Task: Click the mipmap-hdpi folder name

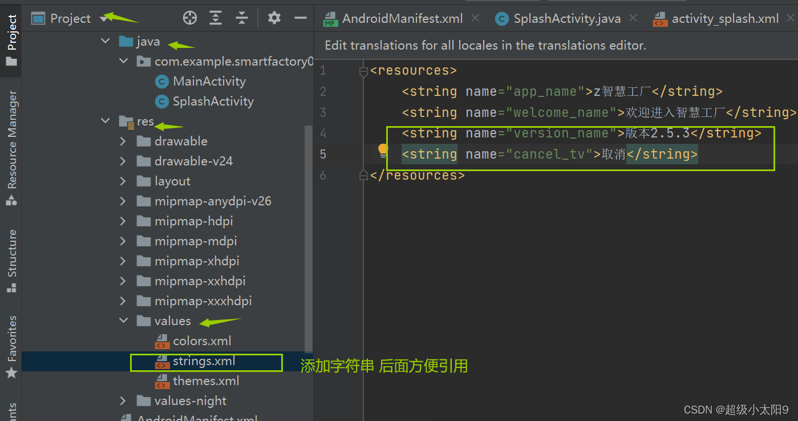Action: 193,221
